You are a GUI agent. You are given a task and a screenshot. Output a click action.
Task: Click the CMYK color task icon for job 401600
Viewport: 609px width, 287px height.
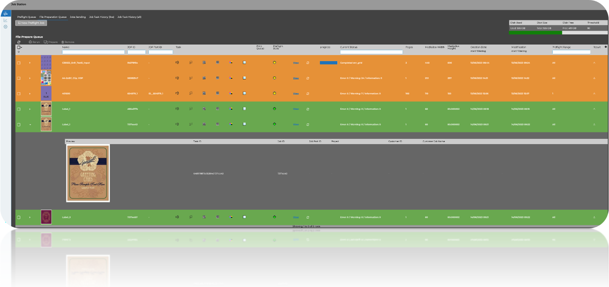pos(231,94)
